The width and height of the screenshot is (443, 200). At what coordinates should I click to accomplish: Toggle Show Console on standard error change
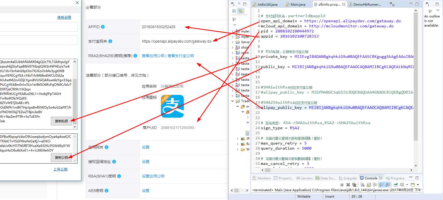point(387,185)
